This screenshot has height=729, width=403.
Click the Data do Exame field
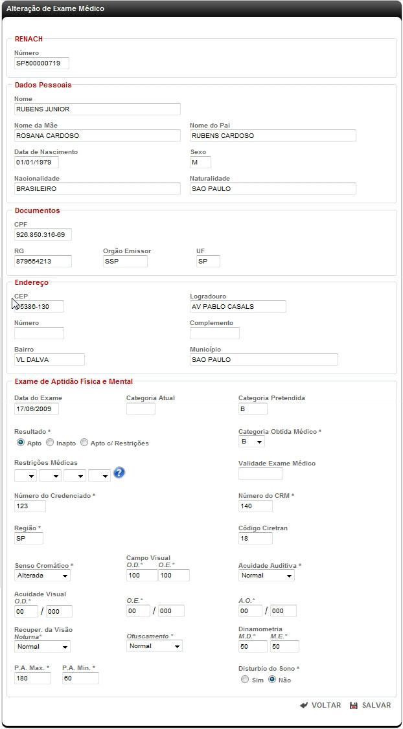36,409
